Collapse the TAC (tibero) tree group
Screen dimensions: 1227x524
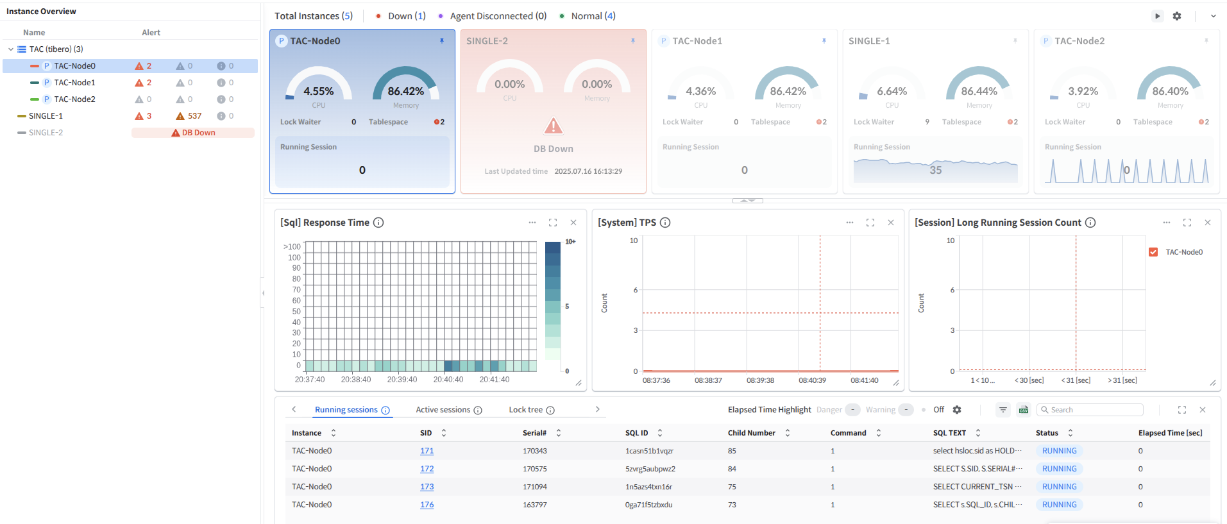coord(11,49)
